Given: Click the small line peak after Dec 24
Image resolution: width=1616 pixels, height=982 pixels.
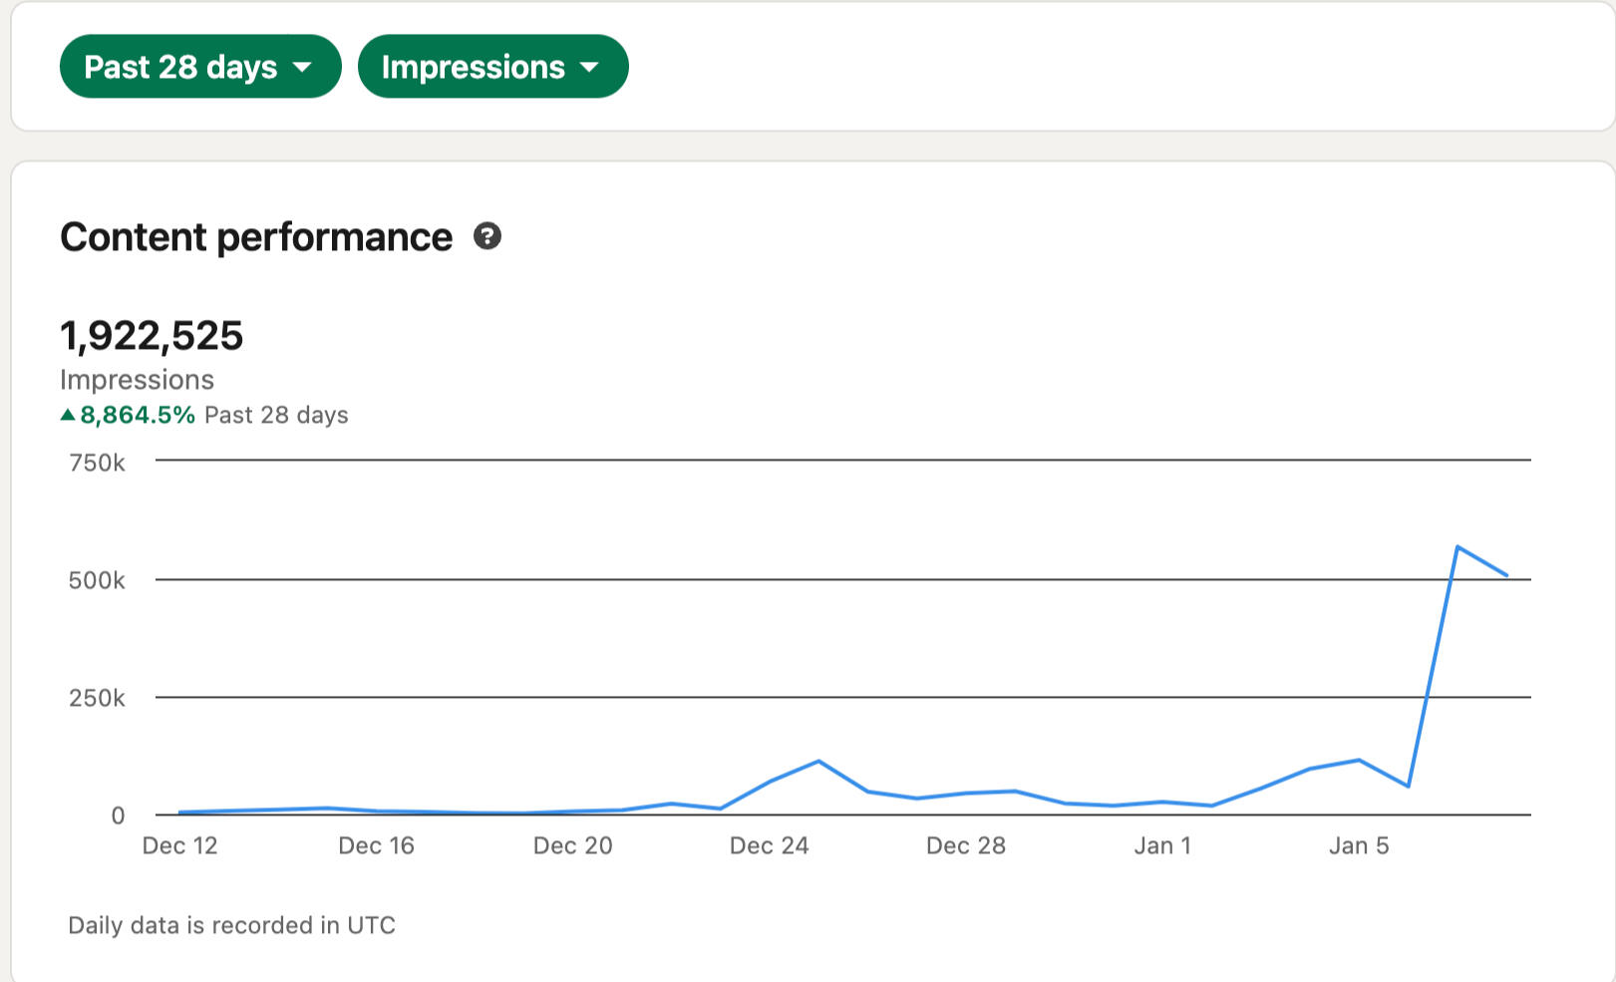Looking at the screenshot, I should (818, 762).
